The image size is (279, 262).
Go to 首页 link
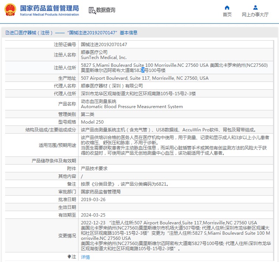click(x=227, y=15)
